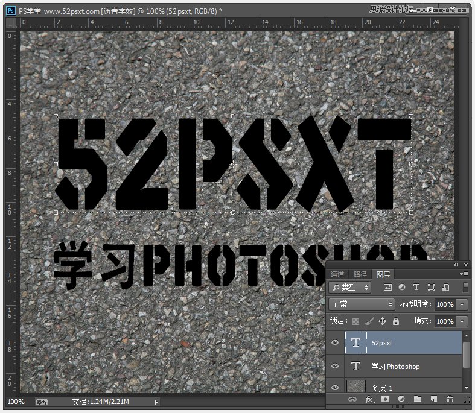Image resolution: width=475 pixels, height=413 pixels.
Task: Create a new layer icon
Action: coord(433,399)
